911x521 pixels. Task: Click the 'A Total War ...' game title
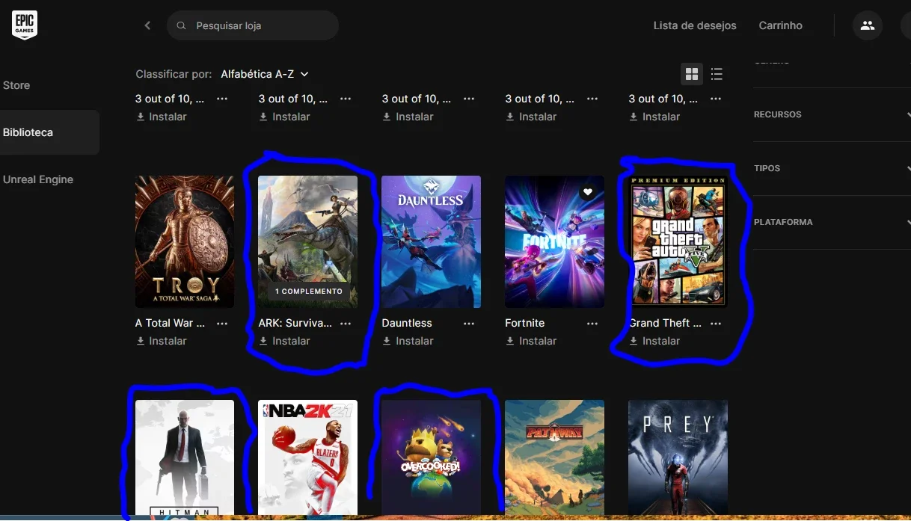(170, 323)
